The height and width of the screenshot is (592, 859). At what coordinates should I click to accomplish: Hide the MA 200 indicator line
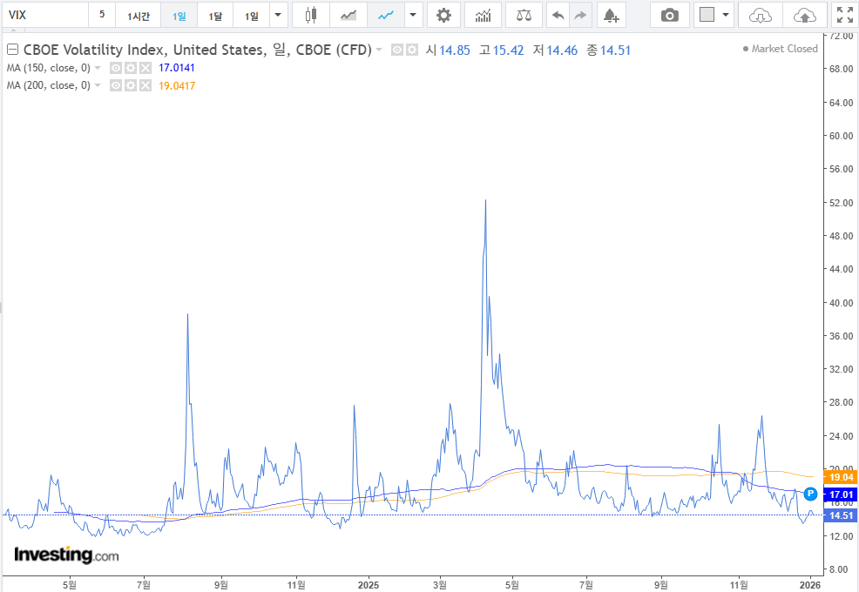[x=116, y=85]
